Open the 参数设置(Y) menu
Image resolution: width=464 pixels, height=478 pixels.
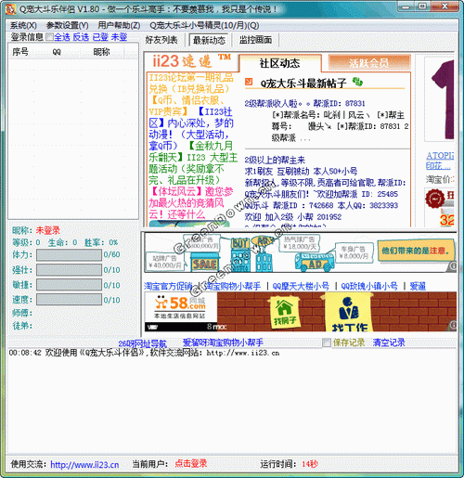coord(67,25)
